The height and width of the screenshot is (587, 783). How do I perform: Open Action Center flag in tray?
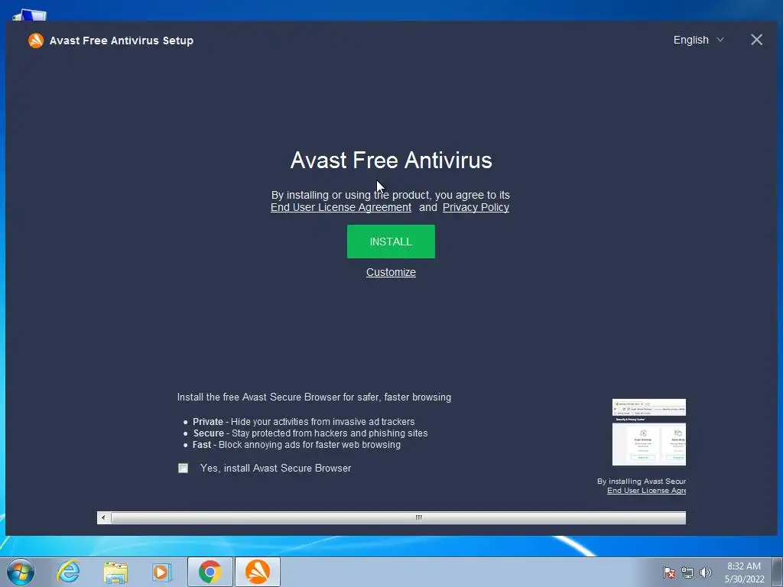pyautogui.click(x=669, y=572)
